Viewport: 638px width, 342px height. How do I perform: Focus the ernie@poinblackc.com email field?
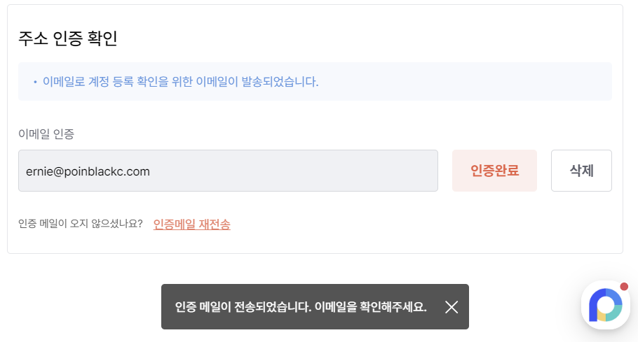coord(228,171)
